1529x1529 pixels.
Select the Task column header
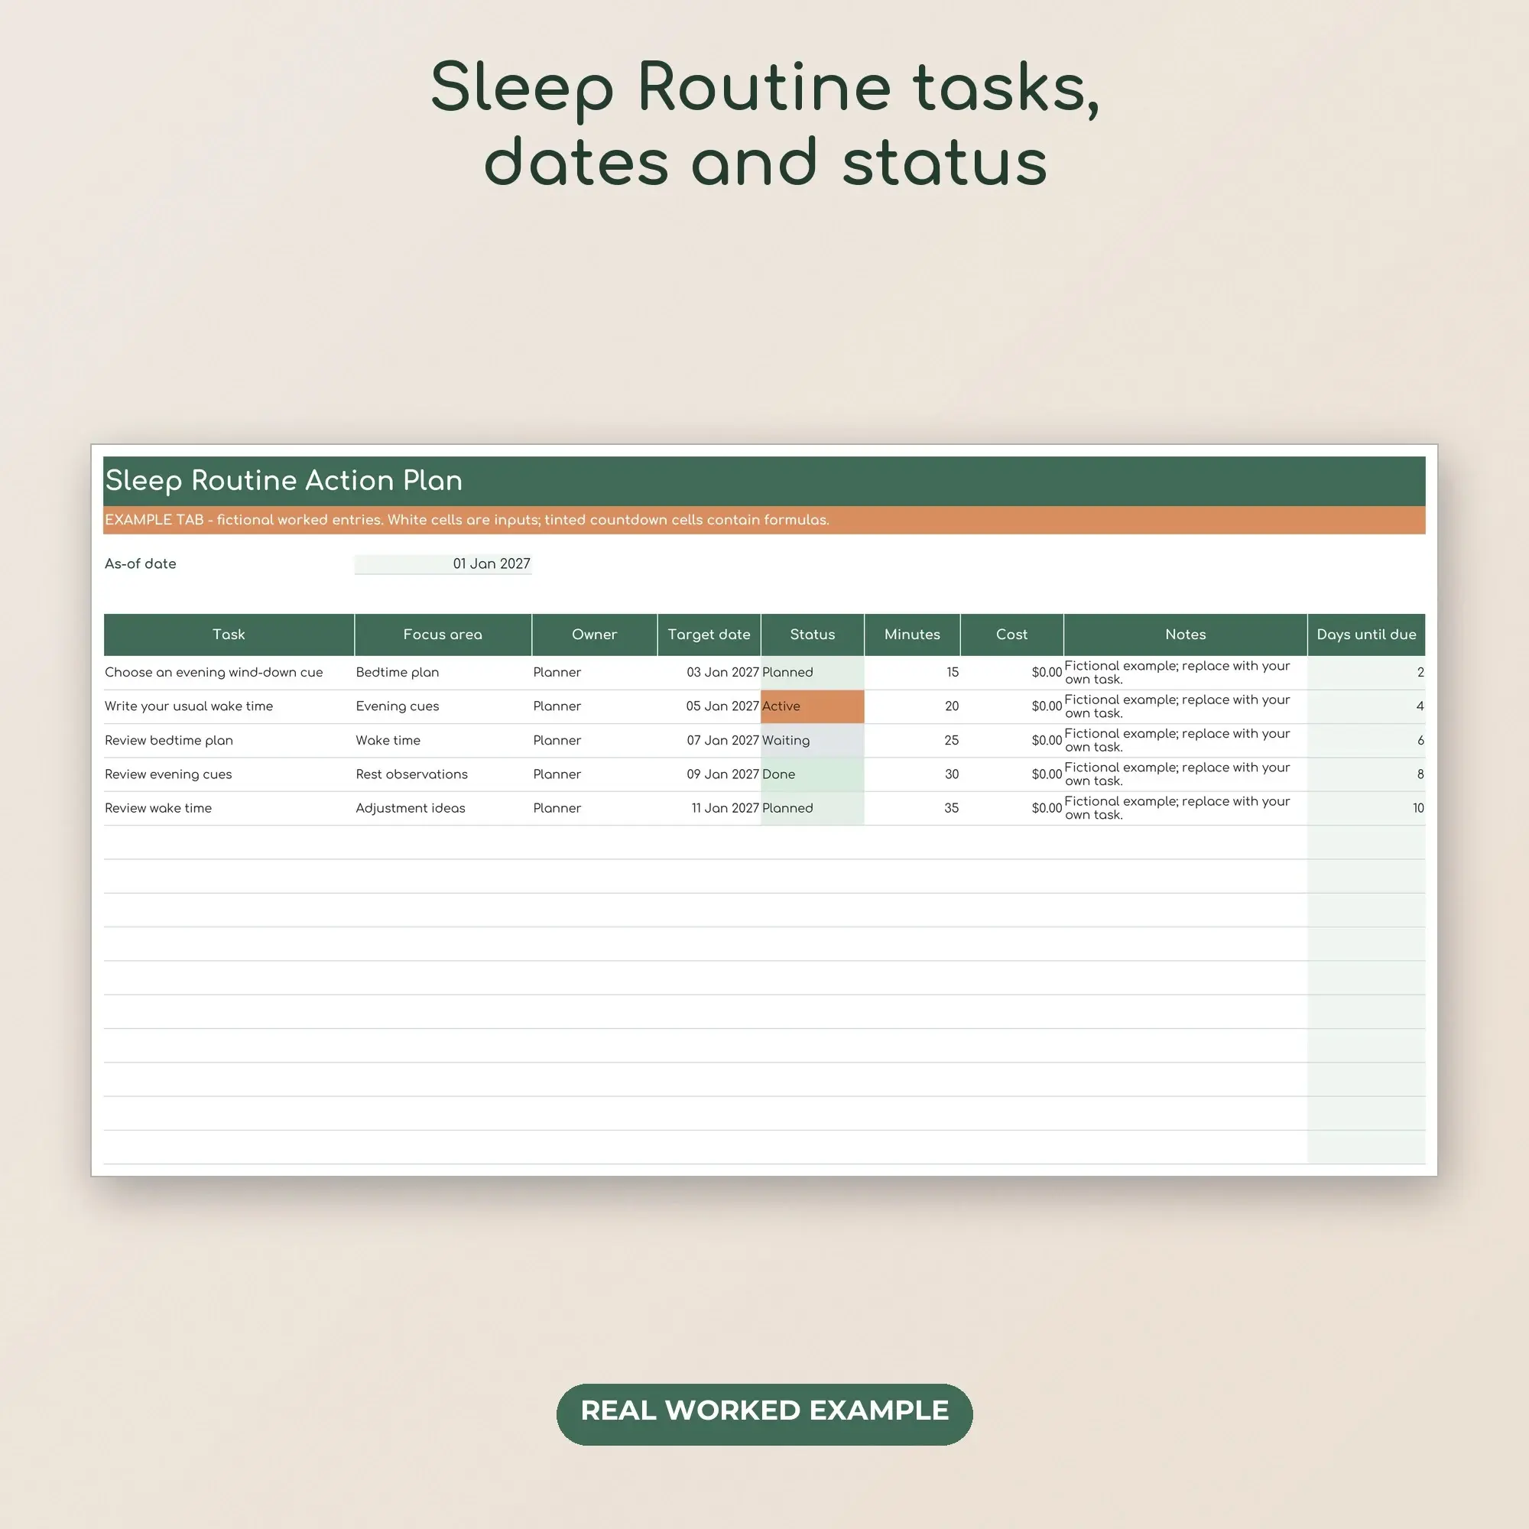tap(229, 634)
